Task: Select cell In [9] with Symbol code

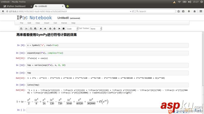Action: (x=107, y=45)
